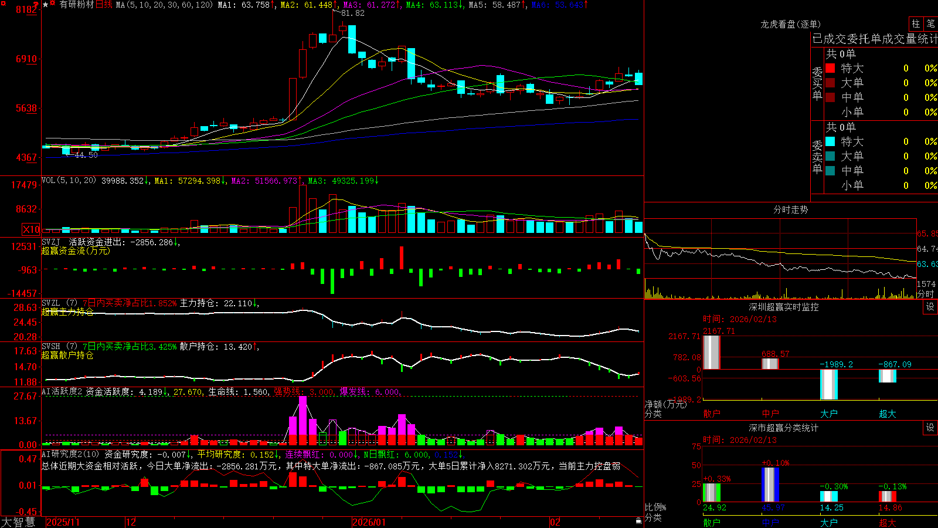Click the SVZJ indicator name
This screenshot has height=528, width=938.
[x=51, y=242]
